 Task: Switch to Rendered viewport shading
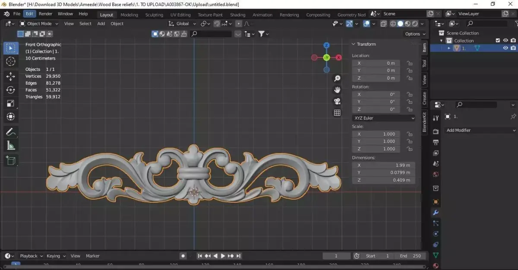[414, 24]
